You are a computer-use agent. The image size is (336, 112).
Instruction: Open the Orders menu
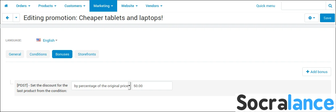pyautogui.click(x=23, y=6)
